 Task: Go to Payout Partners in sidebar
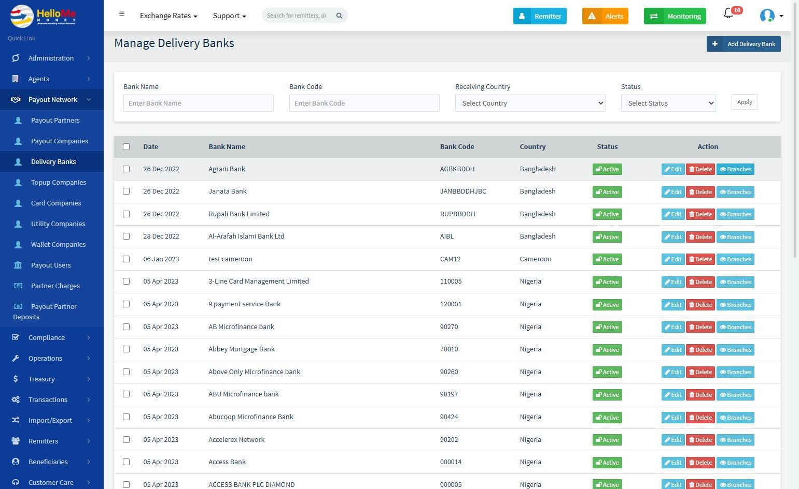[55, 120]
